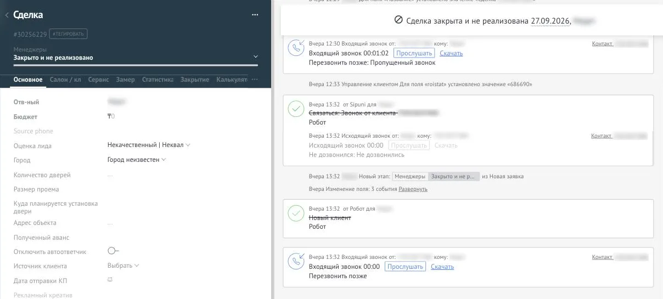Click Скачать for the outgoing call 00:00
Viewport: 663px width, 299px height.
446,145
